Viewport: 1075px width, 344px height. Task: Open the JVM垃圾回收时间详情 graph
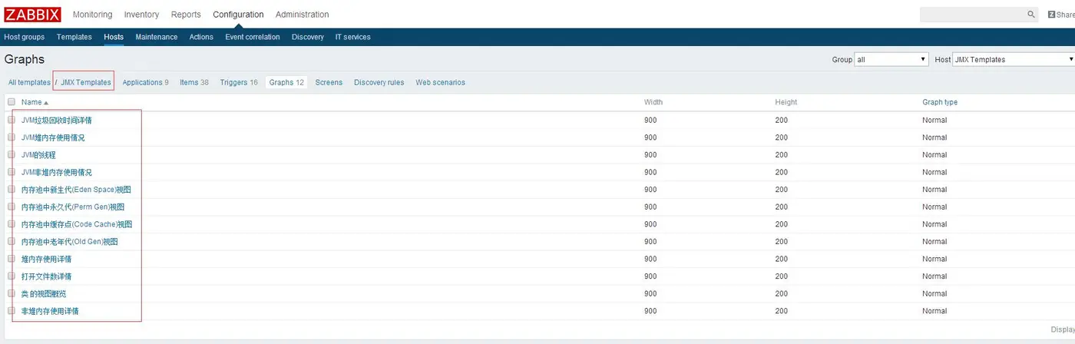[57, 120]
